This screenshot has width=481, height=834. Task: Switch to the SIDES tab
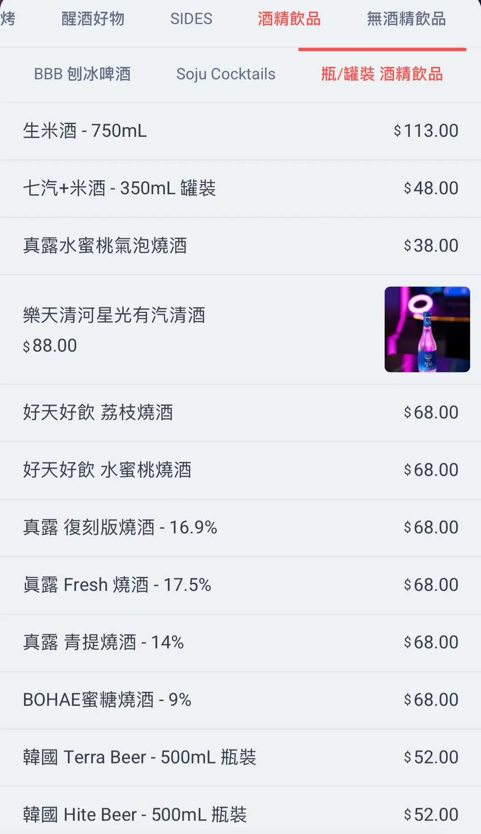point(191,19)
